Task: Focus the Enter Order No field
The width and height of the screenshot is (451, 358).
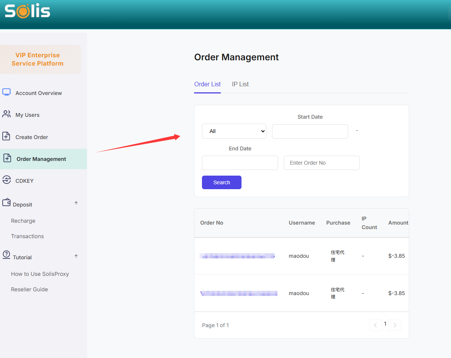Action: pos(321,163)
